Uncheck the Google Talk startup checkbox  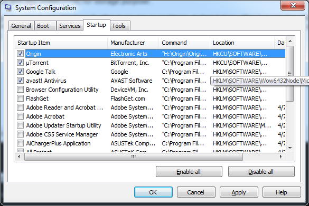[20, 71]
